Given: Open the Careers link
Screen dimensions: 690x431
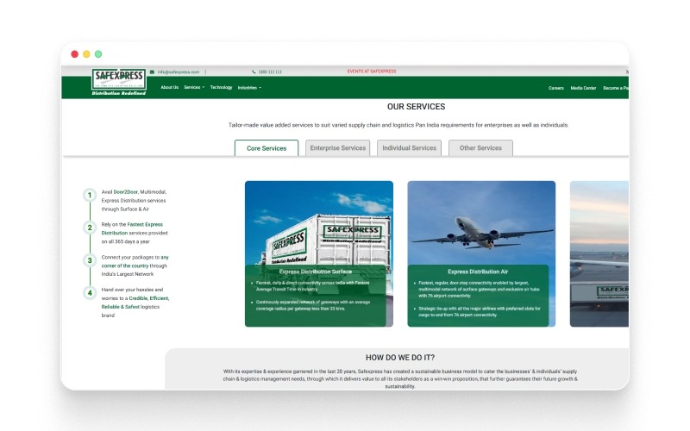Looking at the screenshot, I should tap(556, 88).
